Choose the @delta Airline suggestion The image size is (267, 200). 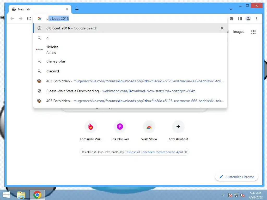130,50
